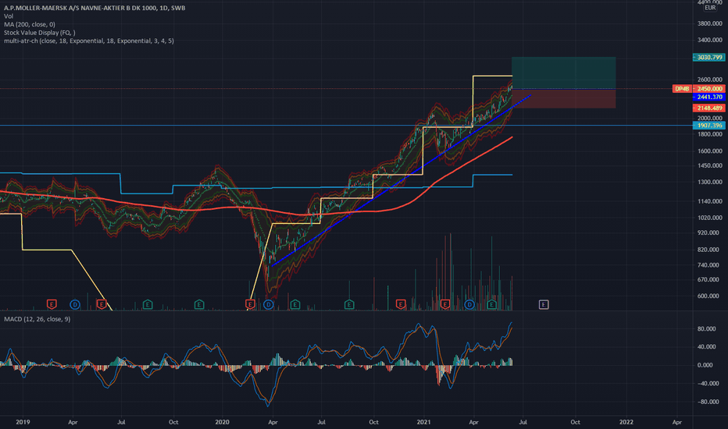Click the 0.000 MACD axis label
The image size is (728, 429).
click(x=705, y=365)
